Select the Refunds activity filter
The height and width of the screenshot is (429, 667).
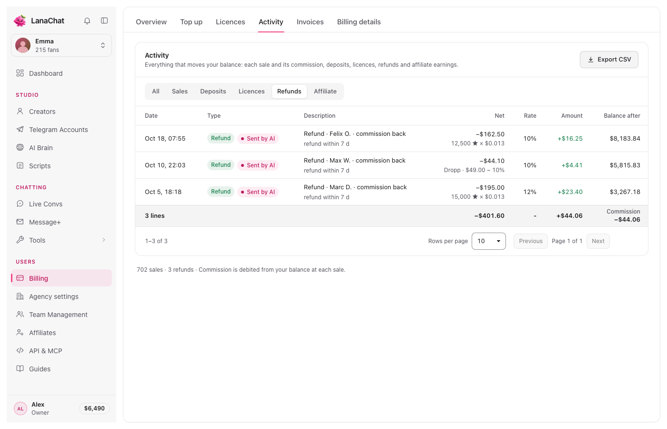coord(289,92)
